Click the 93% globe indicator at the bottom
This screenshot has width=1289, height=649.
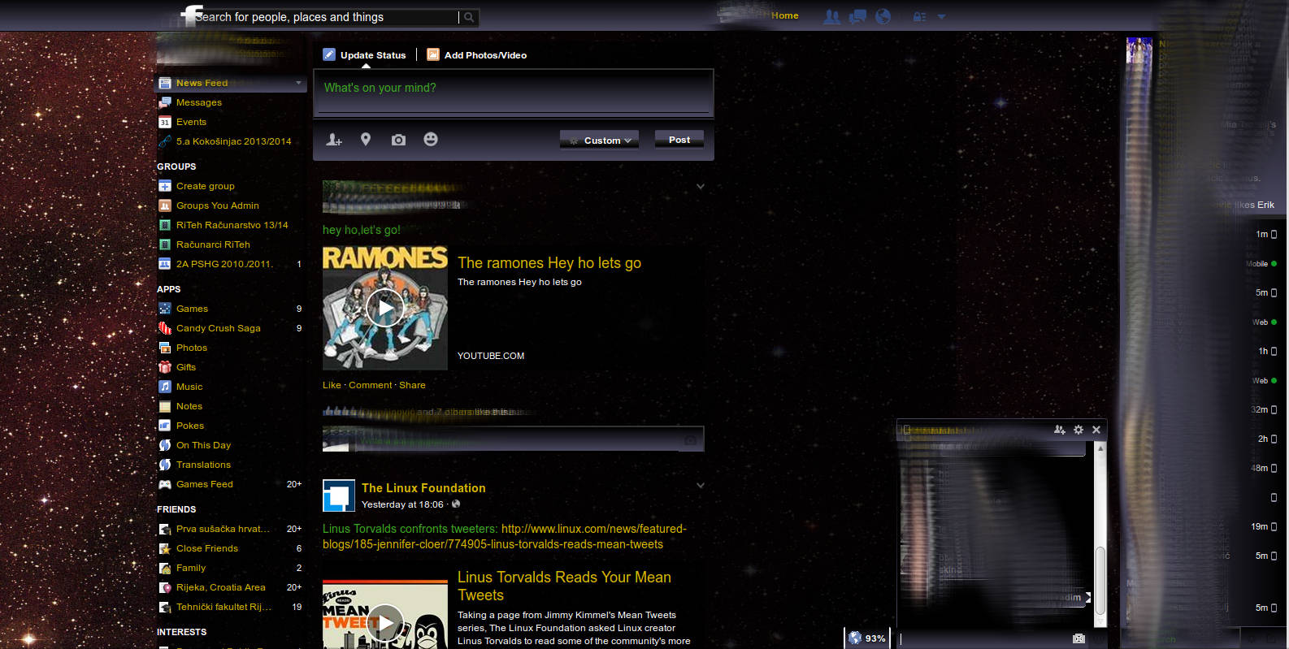tap(866, 638)
